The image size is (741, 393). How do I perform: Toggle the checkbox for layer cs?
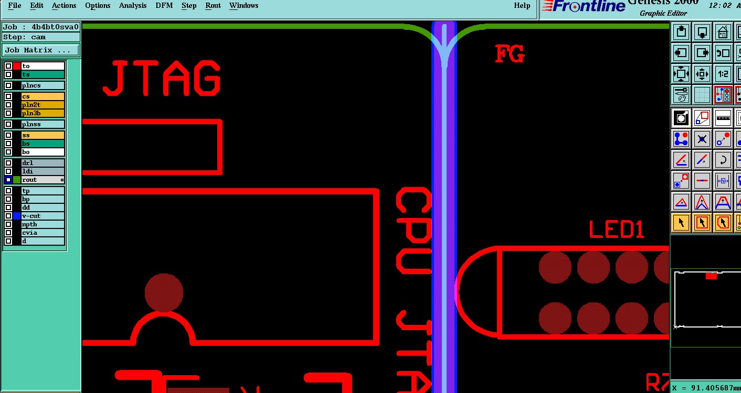point(8,96)
